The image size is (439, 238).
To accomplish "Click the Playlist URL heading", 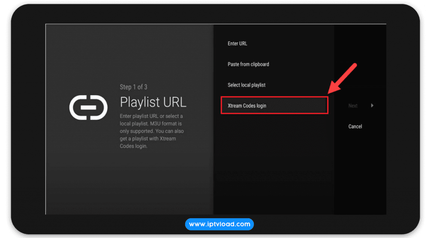I will tap(153, 102).
